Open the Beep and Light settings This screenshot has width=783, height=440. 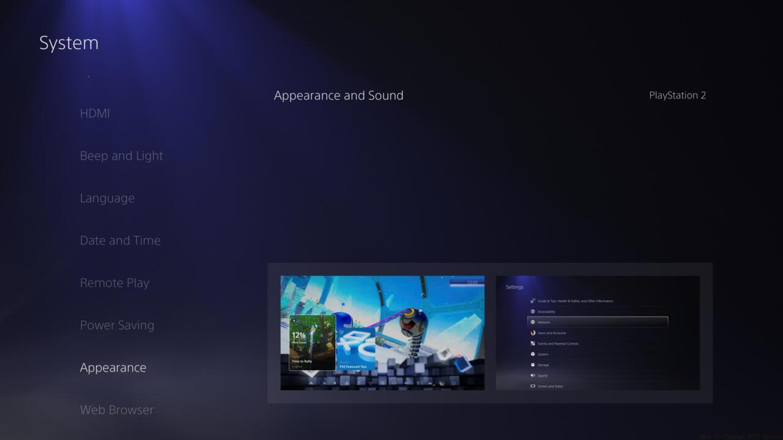pos(121,155)
